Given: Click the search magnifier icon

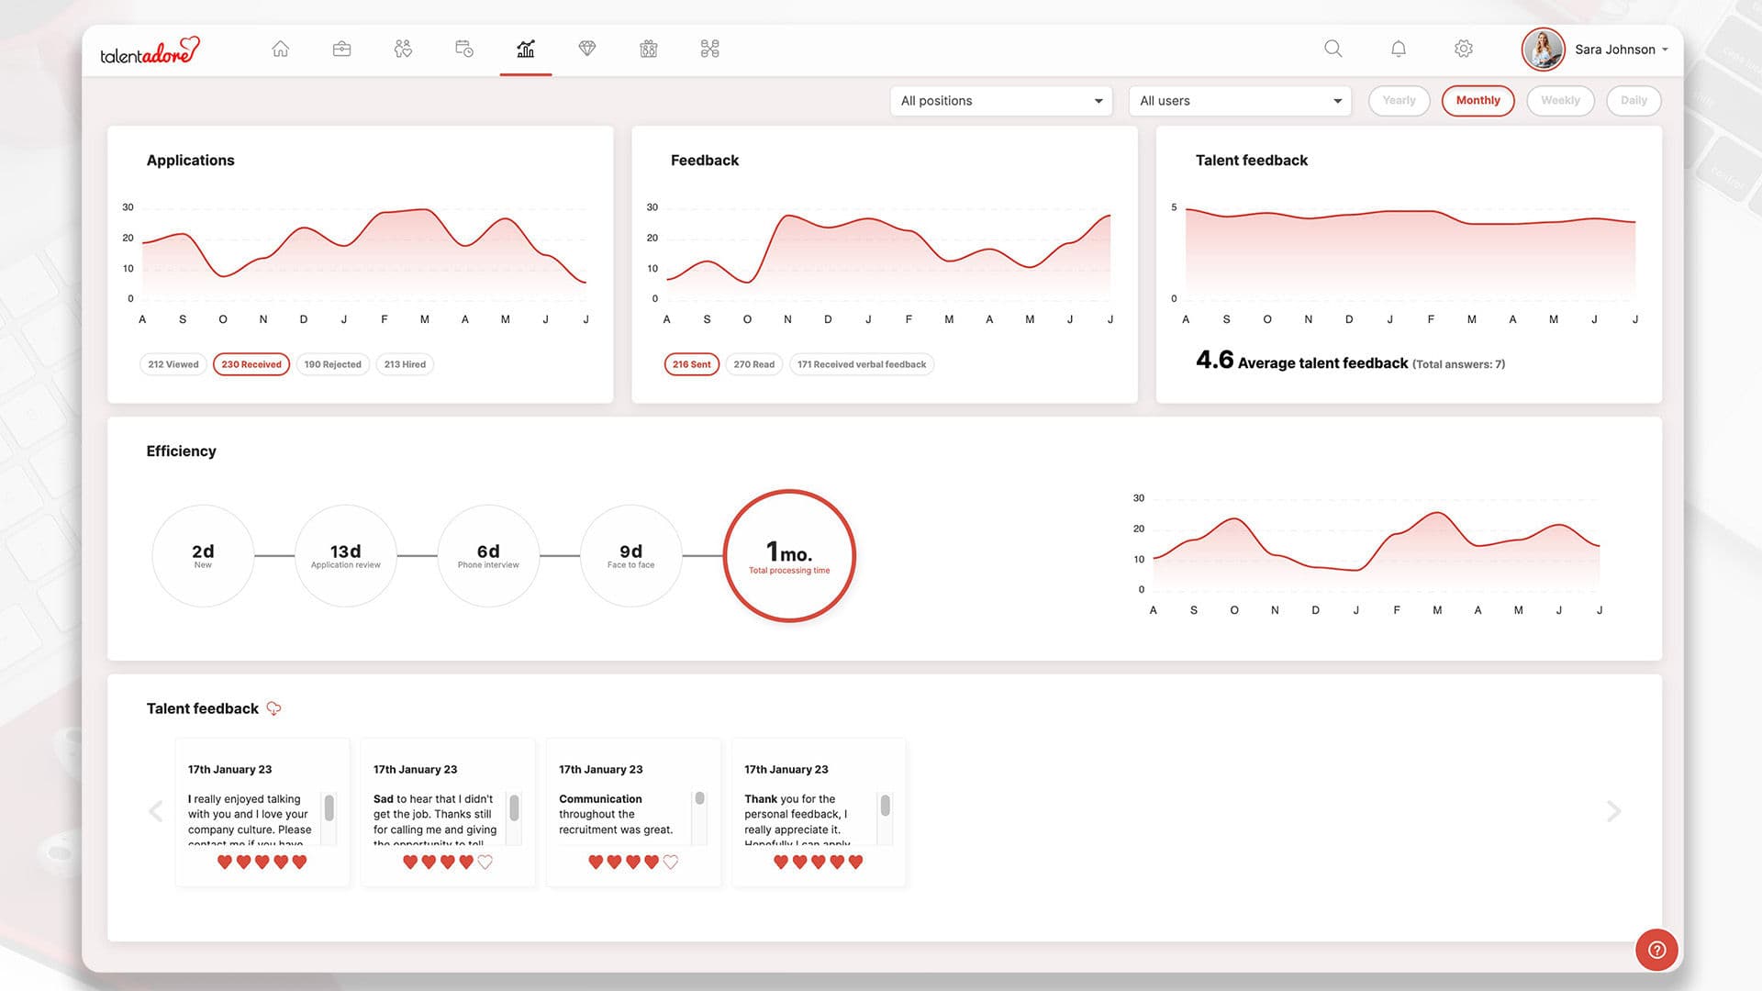Looking at the screenshot, I should 1333,49.
